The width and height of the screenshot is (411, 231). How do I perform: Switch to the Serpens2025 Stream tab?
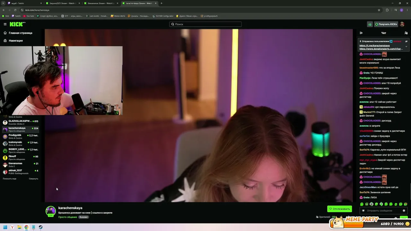[63, 3]
